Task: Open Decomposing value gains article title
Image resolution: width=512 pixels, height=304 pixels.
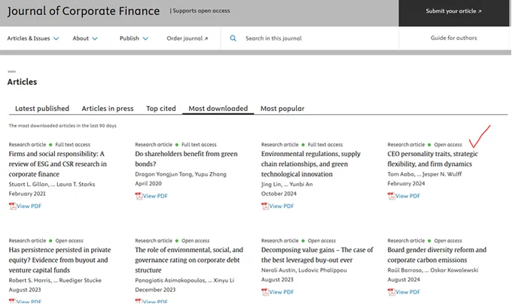Action: pyautogui.click(x=317, y=255)
